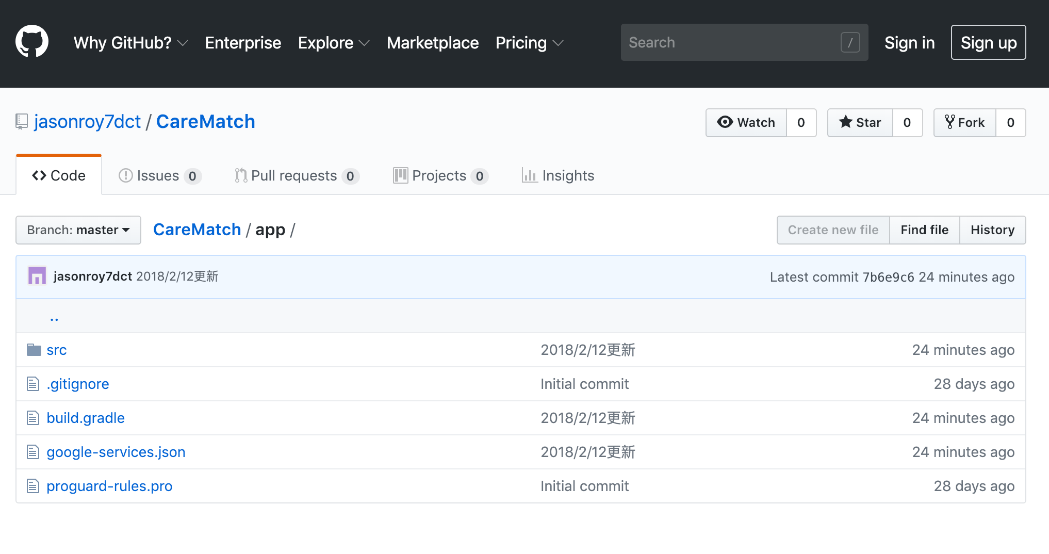Screen dimensions: 1049x554
Task: Open the build.gradle file
Action: click(x=85, y=418)
